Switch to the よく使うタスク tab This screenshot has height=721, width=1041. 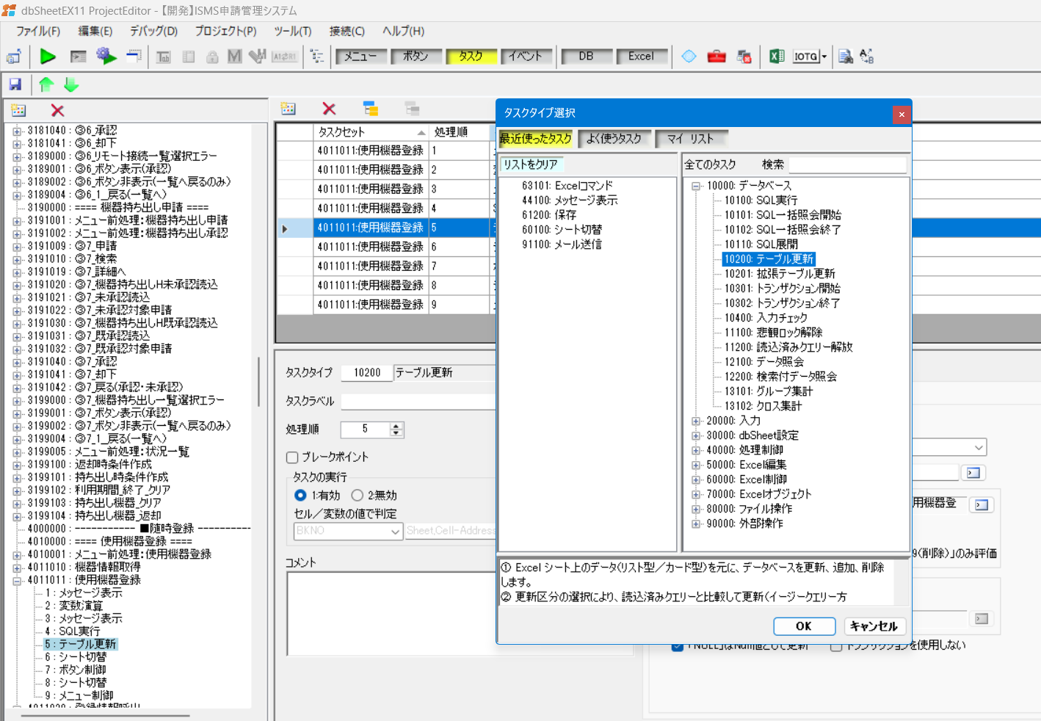[x=614, y=138]
